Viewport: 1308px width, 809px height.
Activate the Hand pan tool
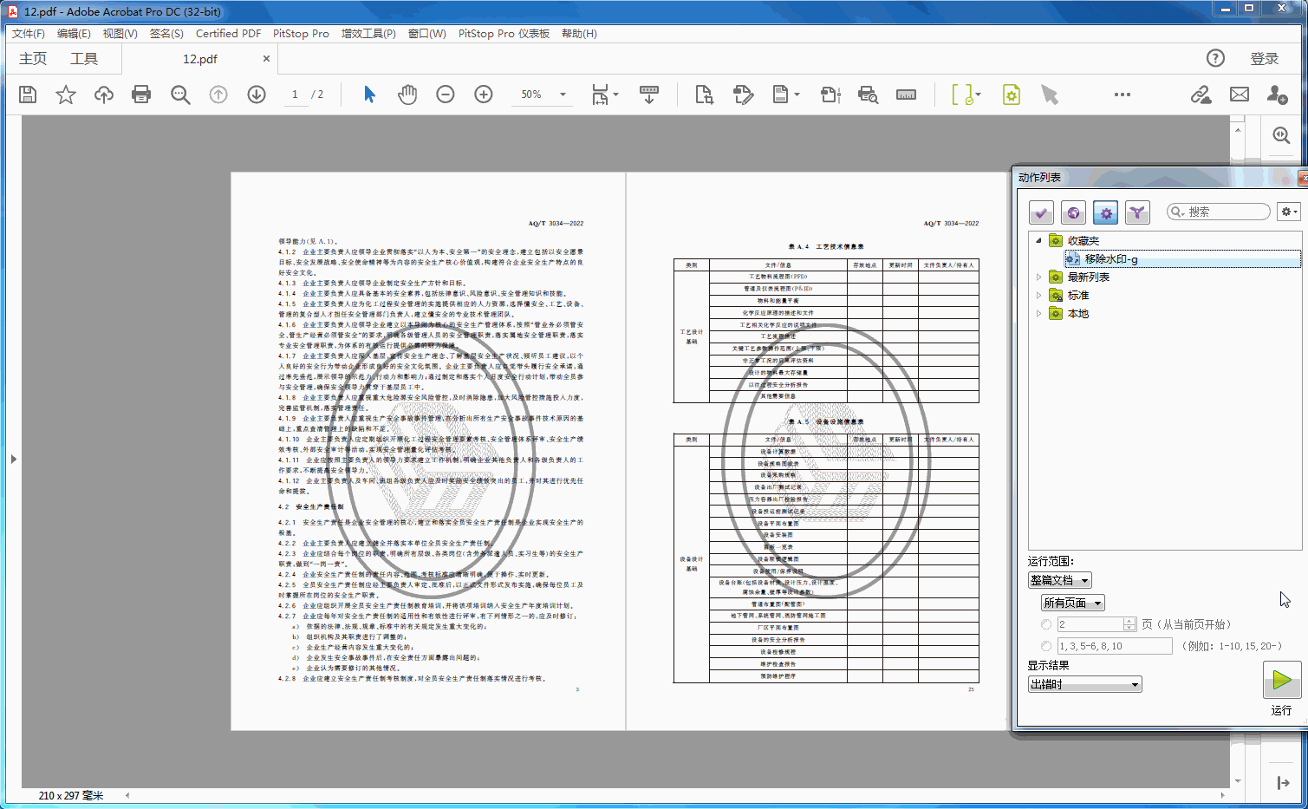click(407, 95)
